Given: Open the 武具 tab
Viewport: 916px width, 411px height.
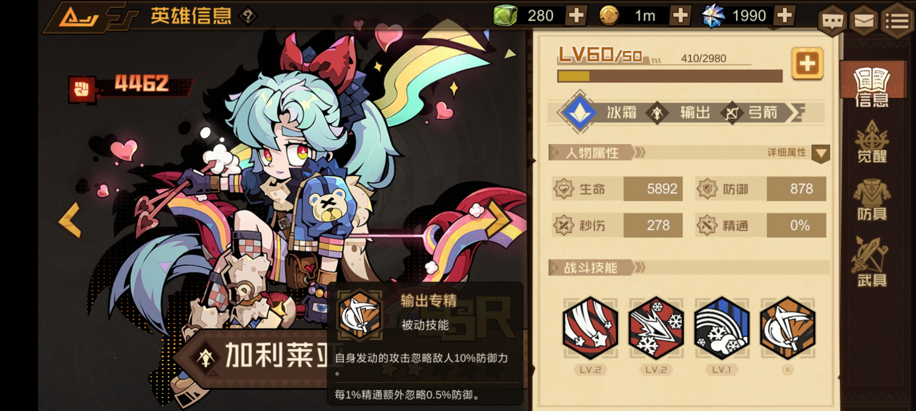Looking at the screenshot, I should coord(872,261).
